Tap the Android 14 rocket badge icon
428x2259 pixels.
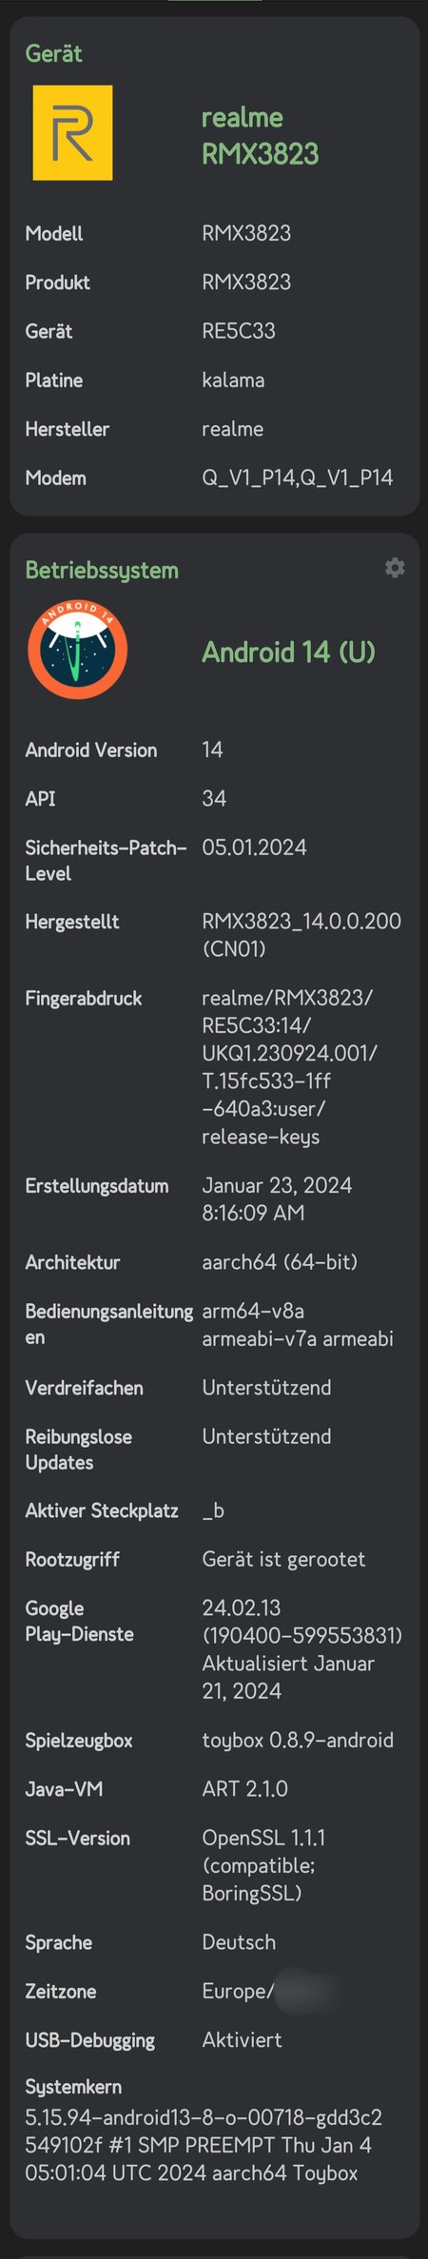pos(77,651)
